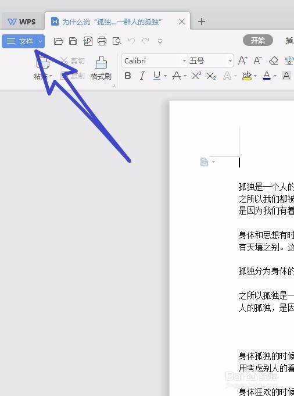Expand quick access toolbar customize arrow

tap(160, 41)
